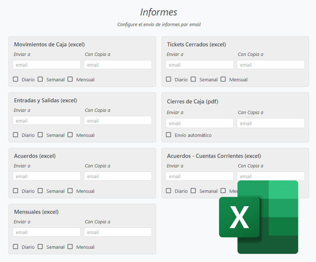Screen dimensions: 316x262
Task: Select Enviar a email field for Tickets Cerrados
Action: click(x=199, y=65)
